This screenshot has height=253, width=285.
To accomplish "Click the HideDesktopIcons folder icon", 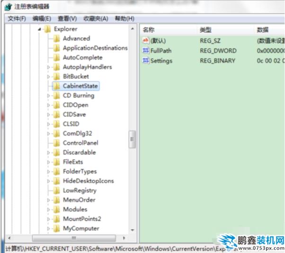I will [57, 181].
